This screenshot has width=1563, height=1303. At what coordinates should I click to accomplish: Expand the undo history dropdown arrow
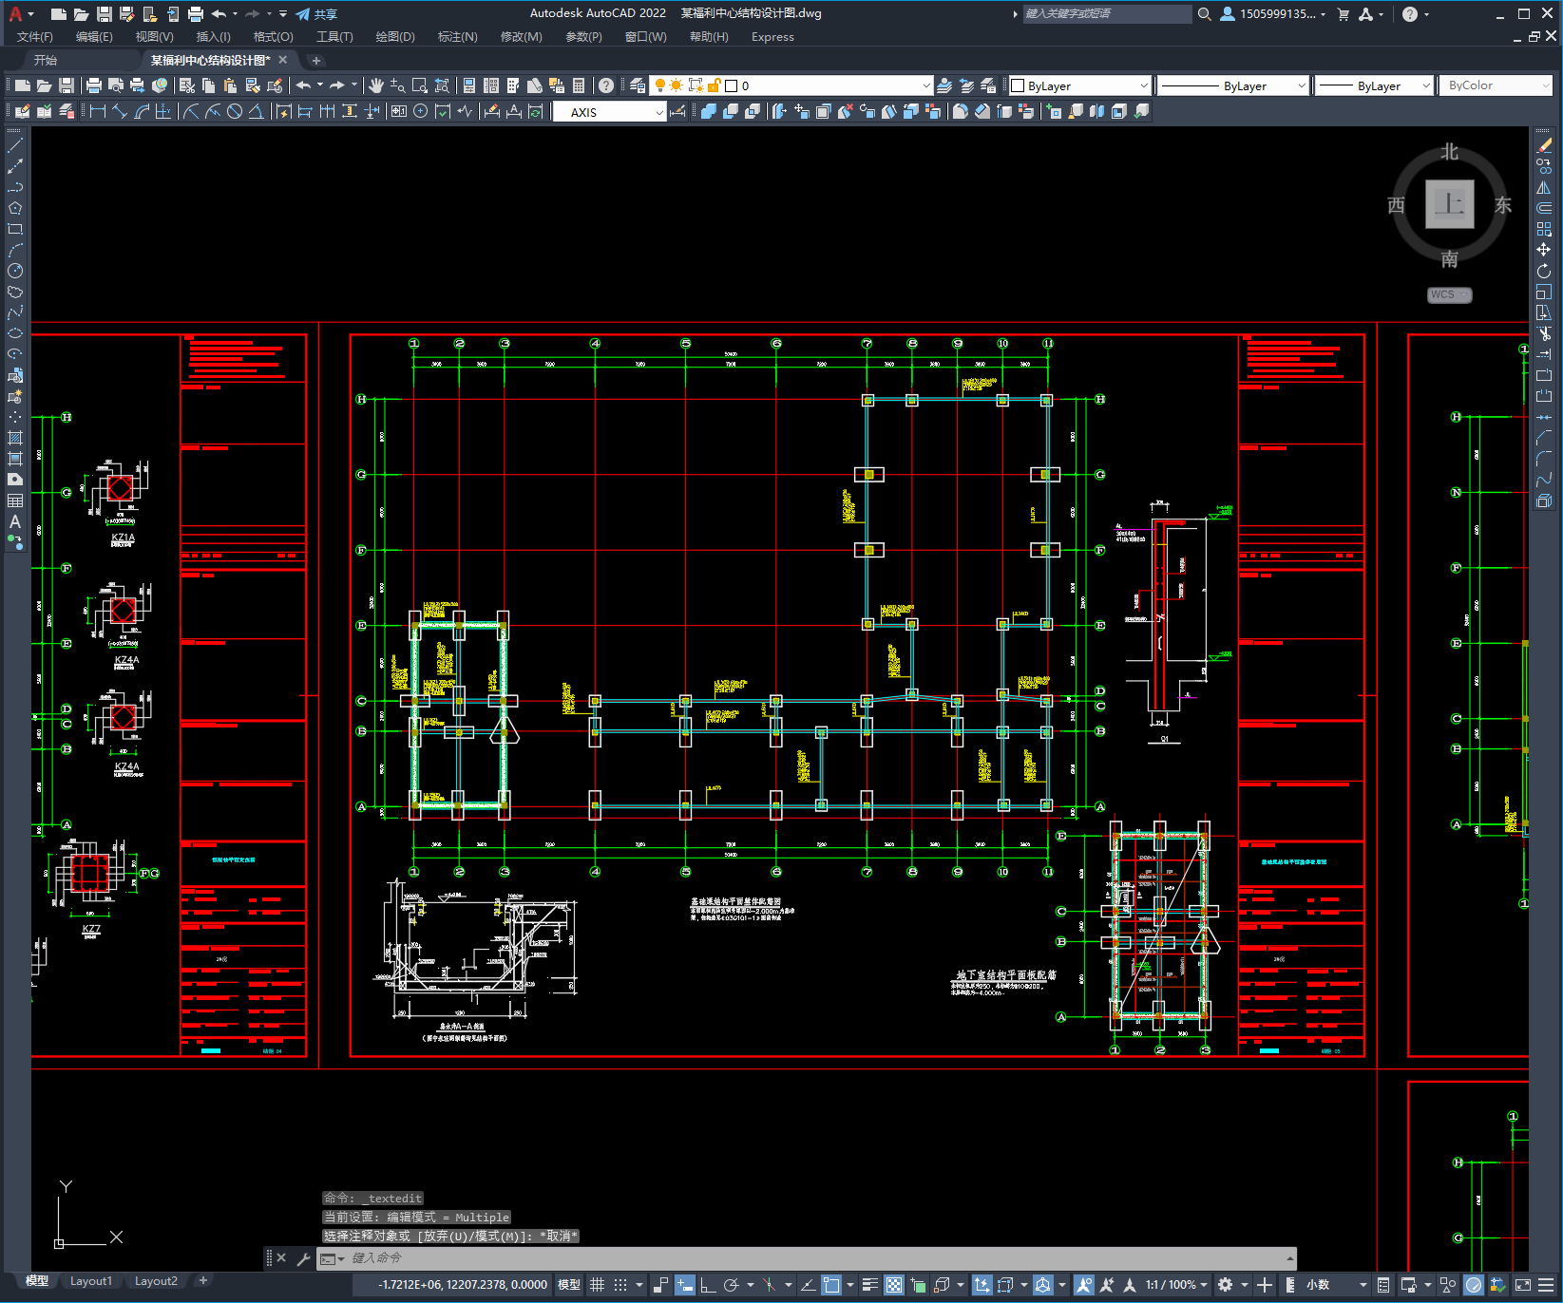click(x=320, y=85)
